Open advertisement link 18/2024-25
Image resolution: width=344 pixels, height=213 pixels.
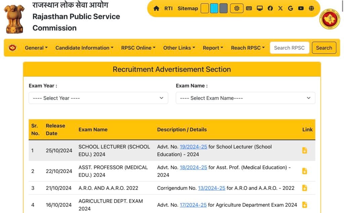coord(193,167)
